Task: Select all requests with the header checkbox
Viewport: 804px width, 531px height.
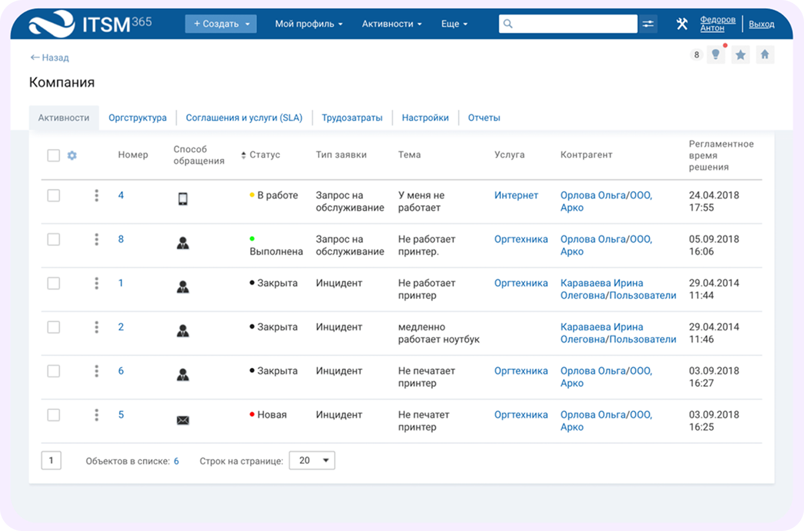Action: [x=53, y=155]
